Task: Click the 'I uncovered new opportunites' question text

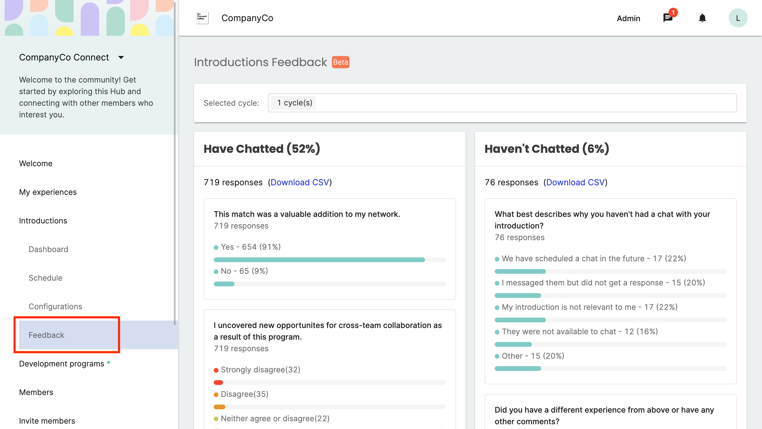Action: (328, 331)
